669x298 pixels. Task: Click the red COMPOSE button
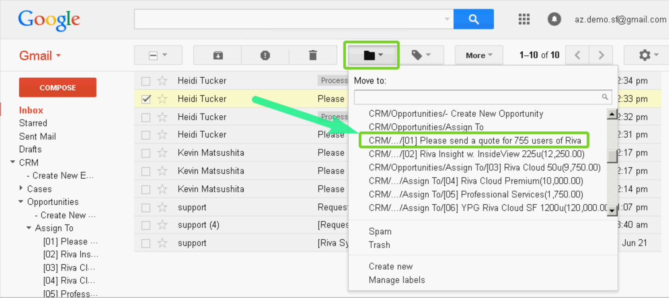click(x=57, y=88)
